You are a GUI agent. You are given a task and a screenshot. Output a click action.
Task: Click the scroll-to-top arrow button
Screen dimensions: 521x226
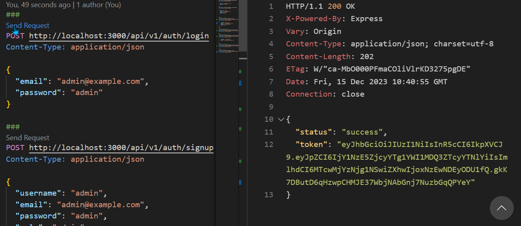[501, 208]
